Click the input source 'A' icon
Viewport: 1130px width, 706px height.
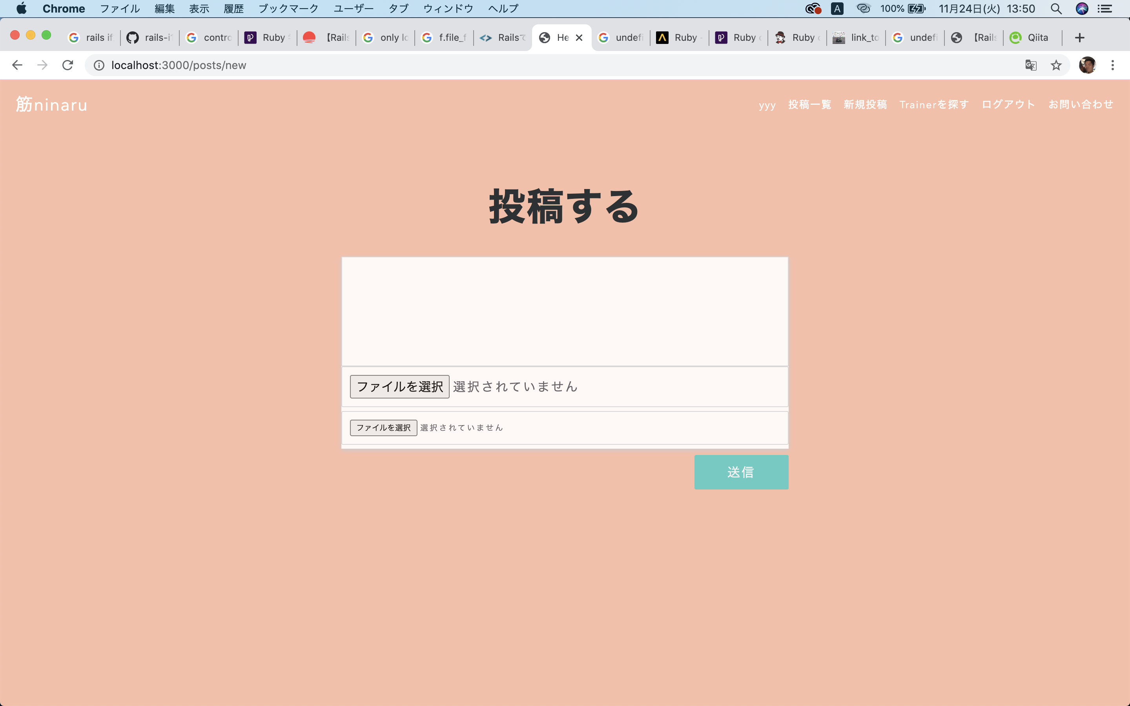(x=837, y=8)
